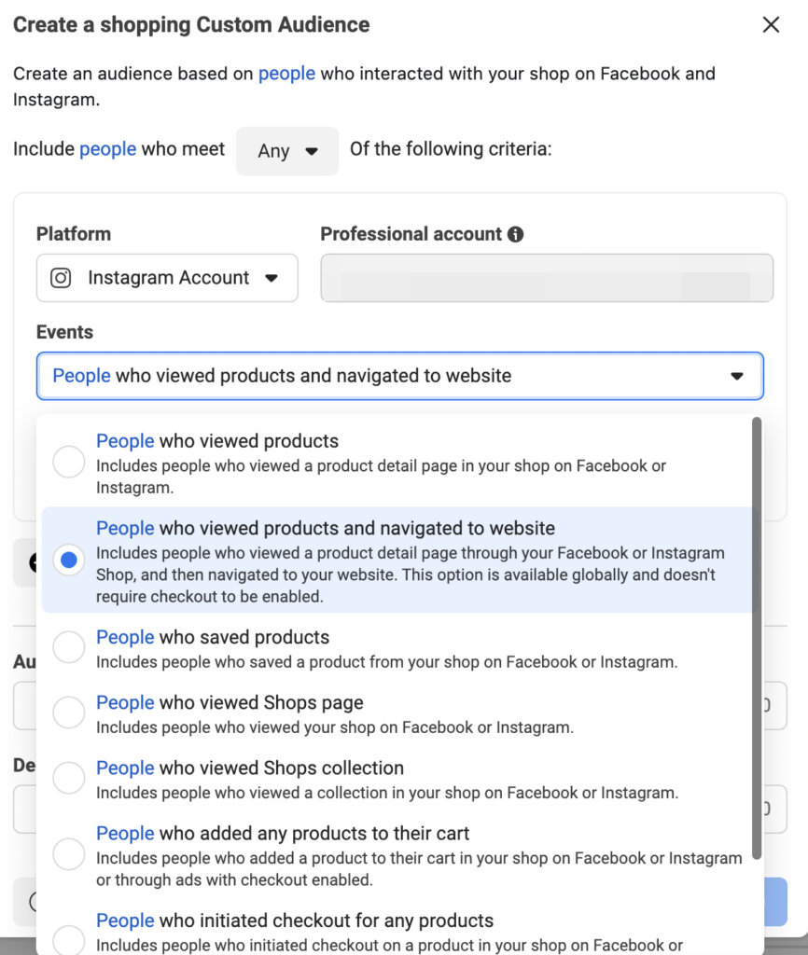The height and width of the screenshot is (955, 808).
Task: Select "People who viewed products" option
Action: 68,462
